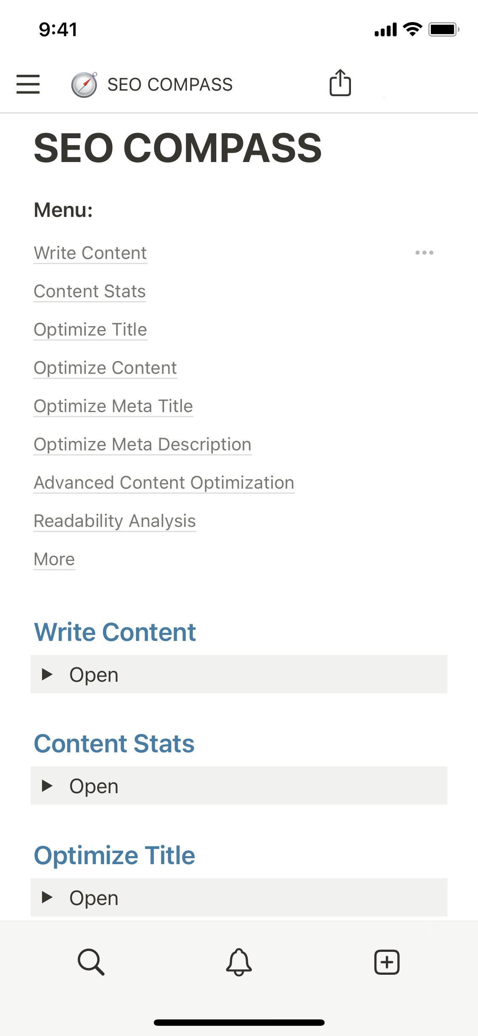478x1036 pixels.
Task: Jump to Optimize Title menu link
Action: coord(90,330)
